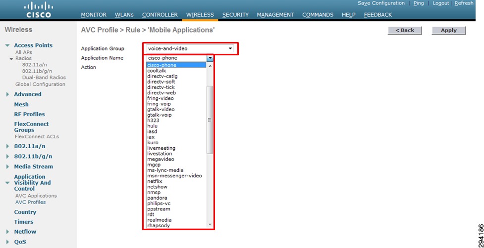The height and width of the screenshot is (248, 484).
Task: Expand the Advanced section
Action: (8, 94)
